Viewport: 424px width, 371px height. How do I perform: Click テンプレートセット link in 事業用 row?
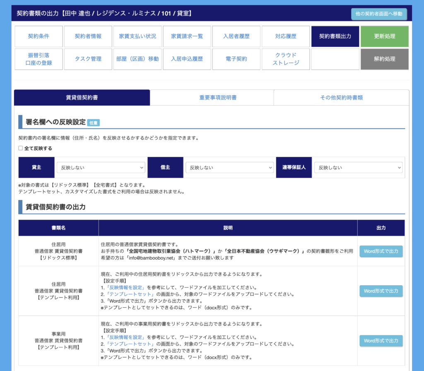131,344
